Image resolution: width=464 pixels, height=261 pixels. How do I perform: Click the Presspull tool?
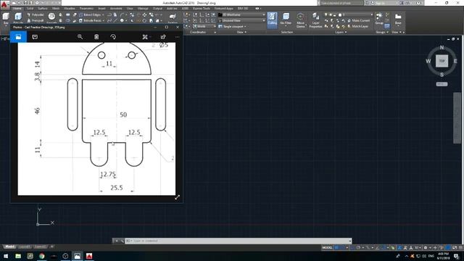36,20
